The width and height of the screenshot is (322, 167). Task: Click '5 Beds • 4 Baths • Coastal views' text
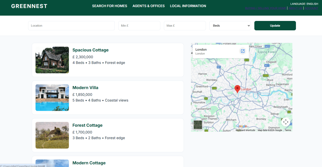100,100
